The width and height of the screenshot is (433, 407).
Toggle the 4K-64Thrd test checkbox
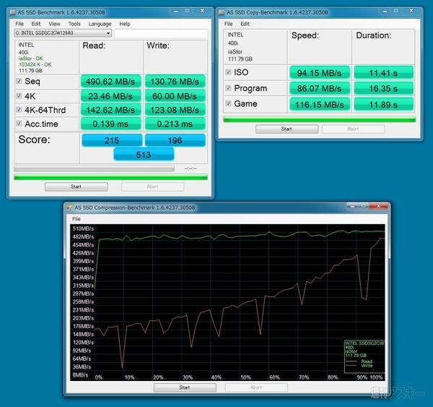(x=19, y=110)
